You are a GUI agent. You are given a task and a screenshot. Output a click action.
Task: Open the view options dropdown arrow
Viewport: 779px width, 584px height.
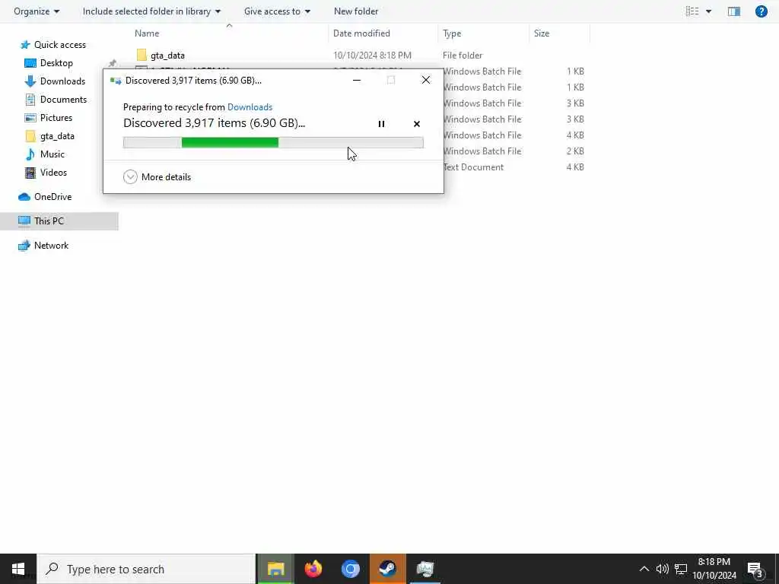coord(708,11)
